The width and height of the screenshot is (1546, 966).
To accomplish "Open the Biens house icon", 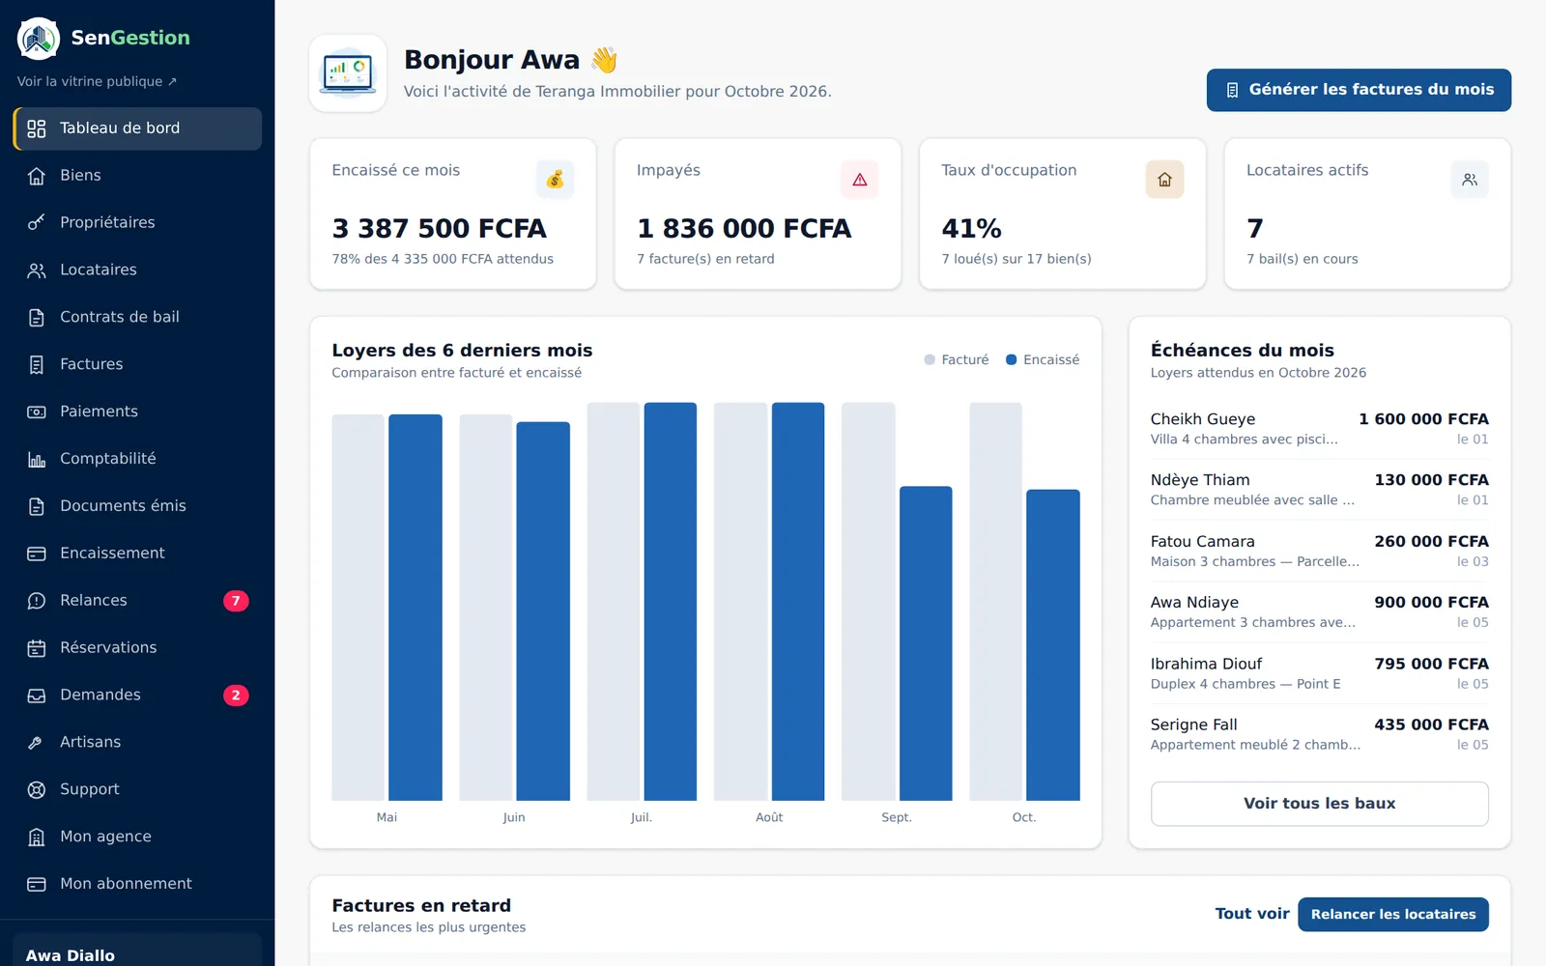I will point(37,176).
